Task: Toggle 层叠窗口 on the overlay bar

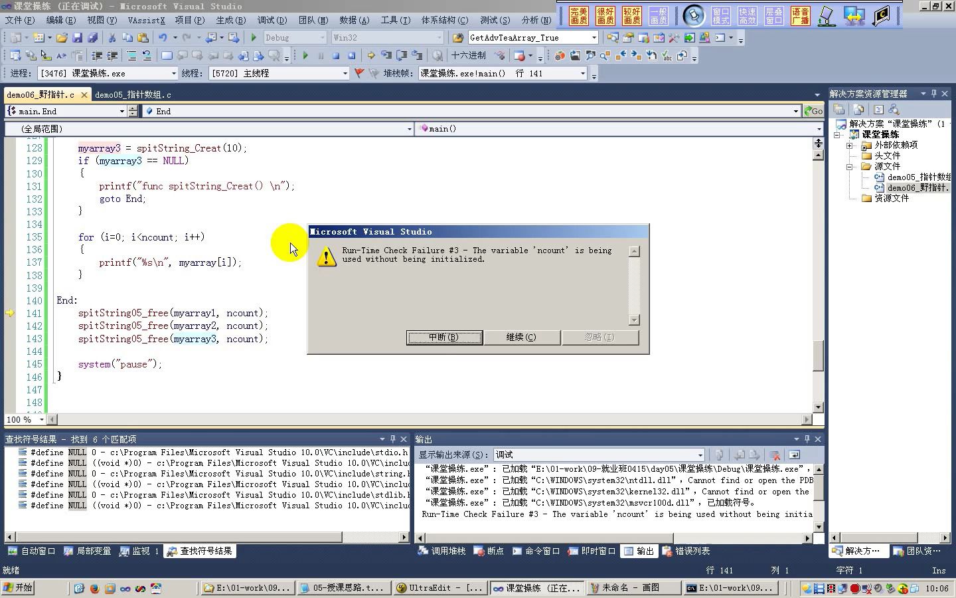Action: coord(774,16)
